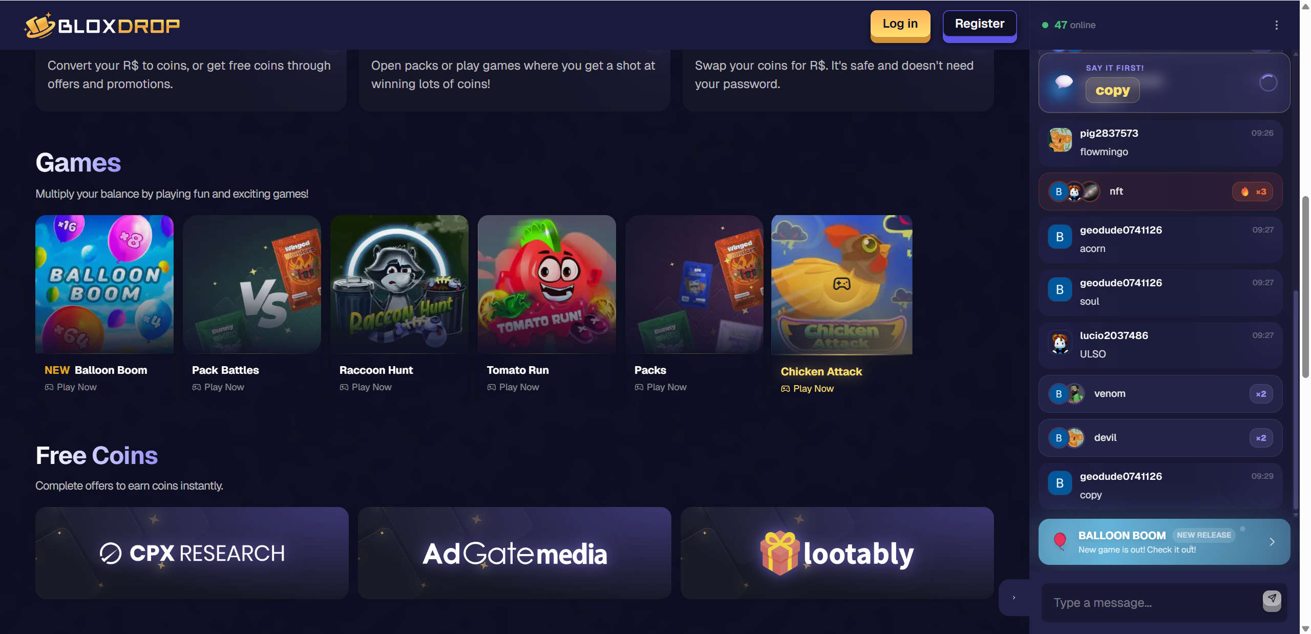Send the chat message with paper-plane icon
This screenshot has height=634, width=1311.
pyautogui.click(x=1272, y=600)
